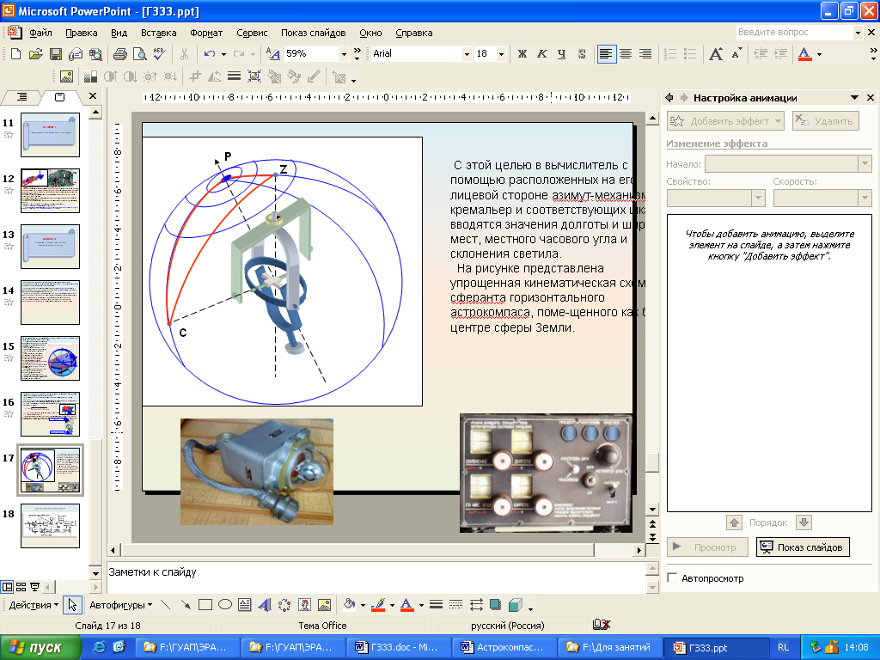
Task: Open the F:\Для занятий folder from the taskbar
Action: [609, 648]
